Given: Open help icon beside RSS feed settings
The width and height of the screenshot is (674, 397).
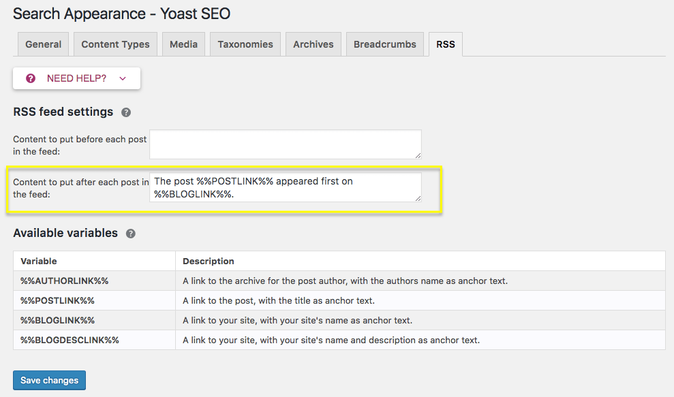Looking at the screenshot, I should point(126,112).
